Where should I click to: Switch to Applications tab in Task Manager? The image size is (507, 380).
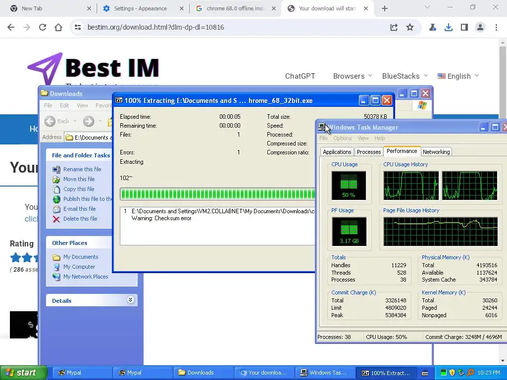point(337,152)
